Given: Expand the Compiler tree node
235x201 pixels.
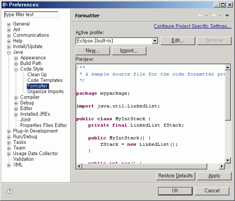Looking at the screenshot, I should (16, 98).
